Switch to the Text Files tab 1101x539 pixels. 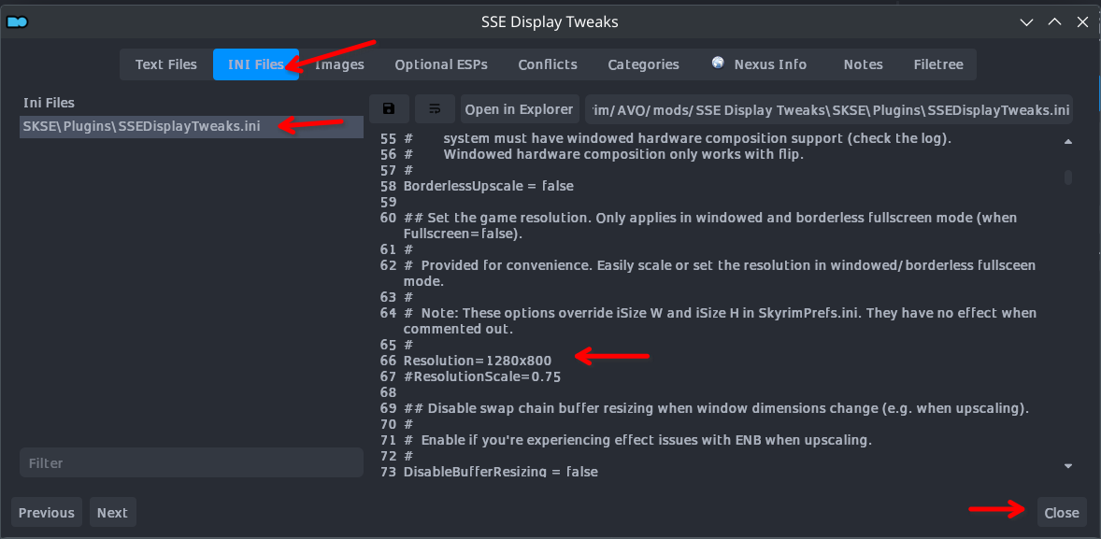[166, 64]
